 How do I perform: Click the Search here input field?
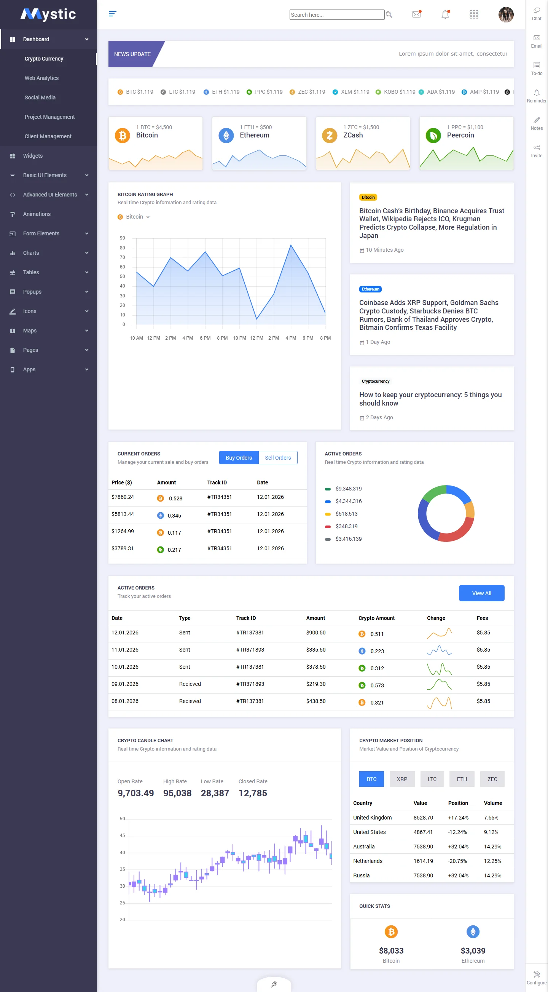point(336,14)
